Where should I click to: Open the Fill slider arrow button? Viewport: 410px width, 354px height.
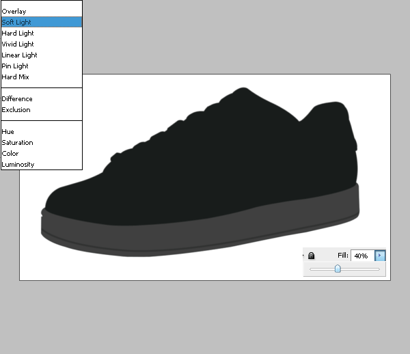(x=380, y=256)
